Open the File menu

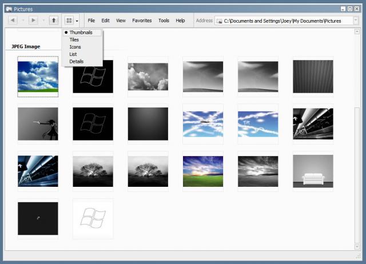pyautogui.click(x=91, y=21)
